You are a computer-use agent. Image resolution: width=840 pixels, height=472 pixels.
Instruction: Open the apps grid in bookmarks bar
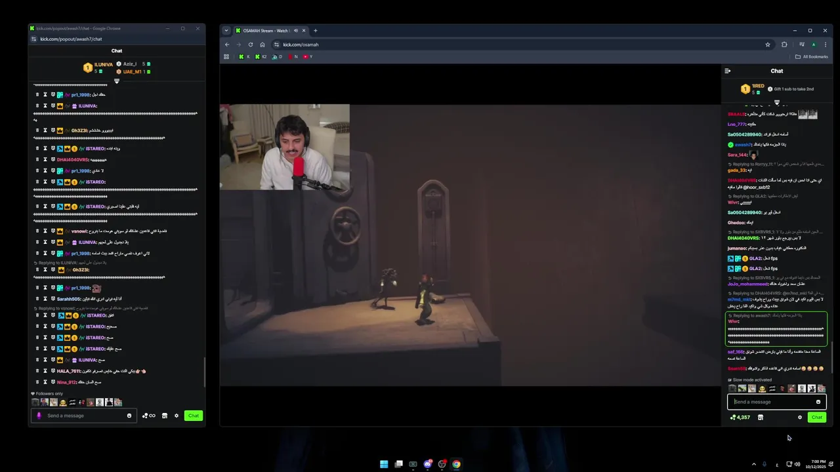[x=226, y=57]
